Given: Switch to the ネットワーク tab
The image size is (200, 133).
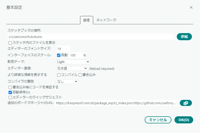Looking at the screenshot, I should [106, 20].
